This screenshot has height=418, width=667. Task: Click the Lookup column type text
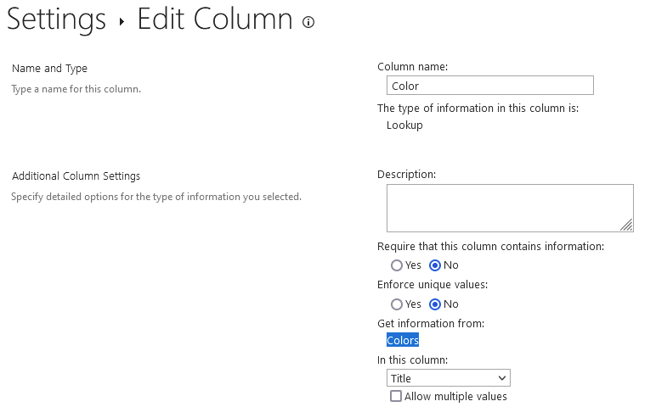404,125
